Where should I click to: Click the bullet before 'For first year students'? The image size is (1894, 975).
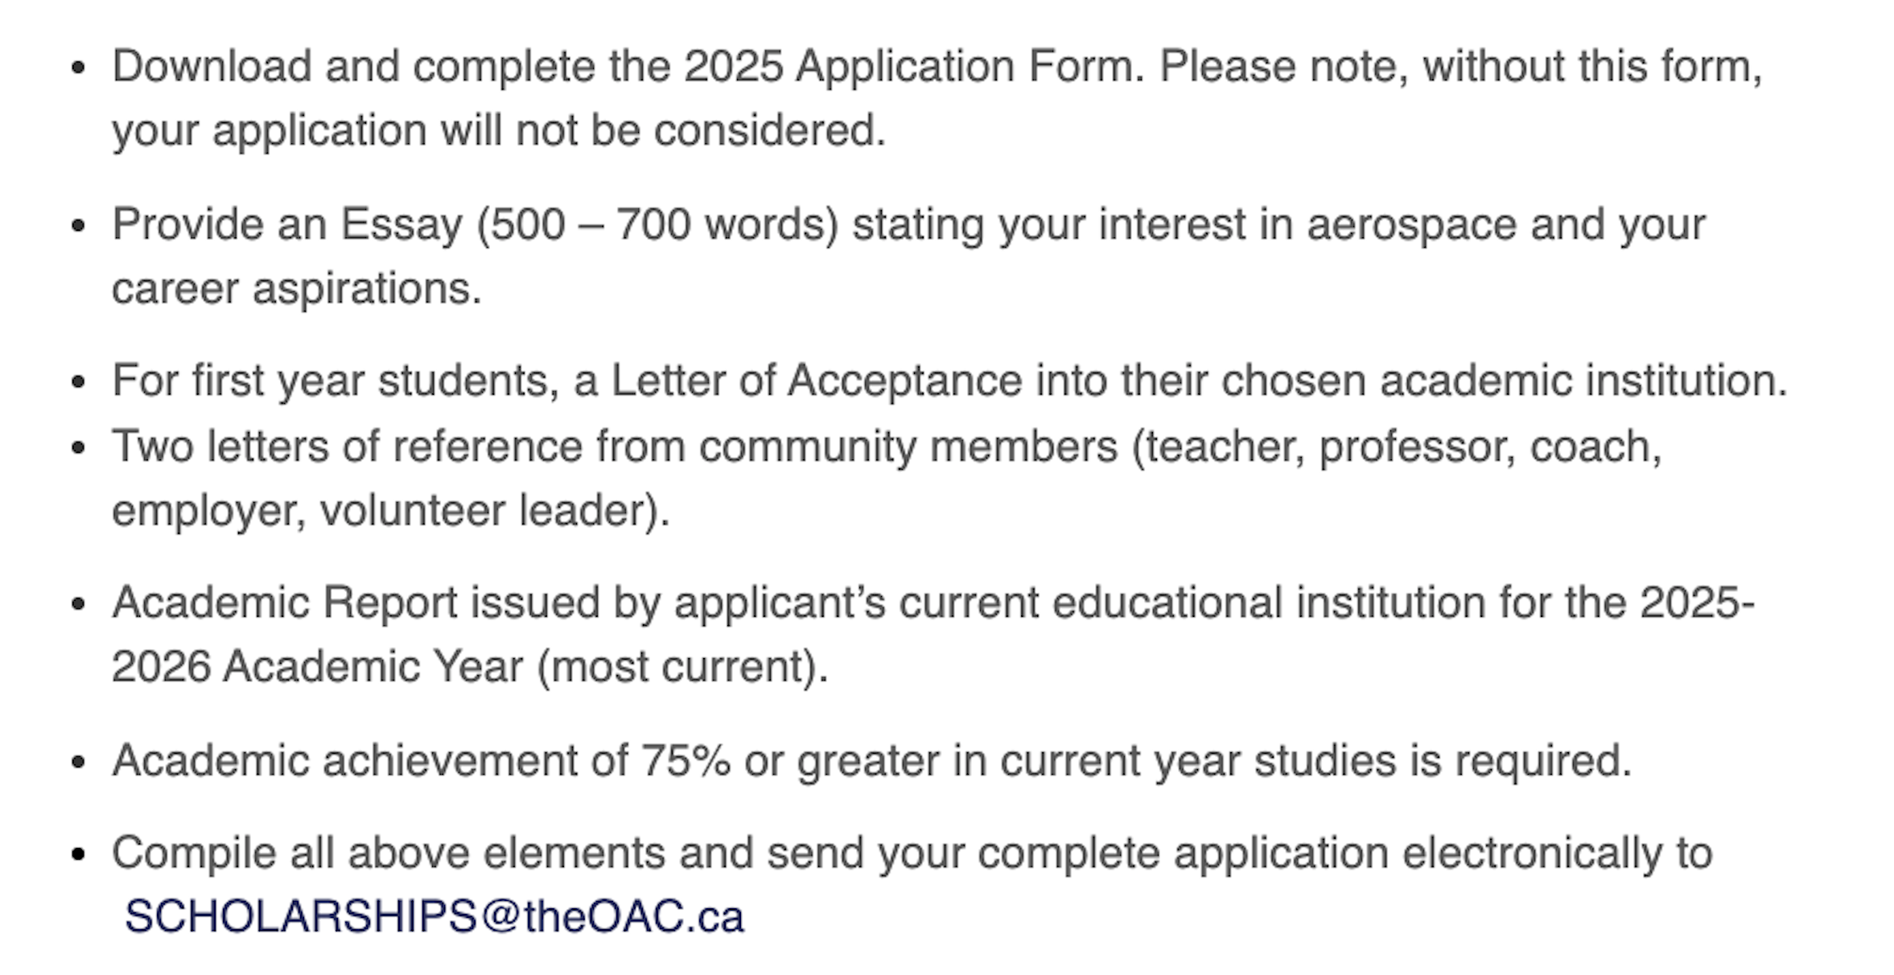point(78,381)
